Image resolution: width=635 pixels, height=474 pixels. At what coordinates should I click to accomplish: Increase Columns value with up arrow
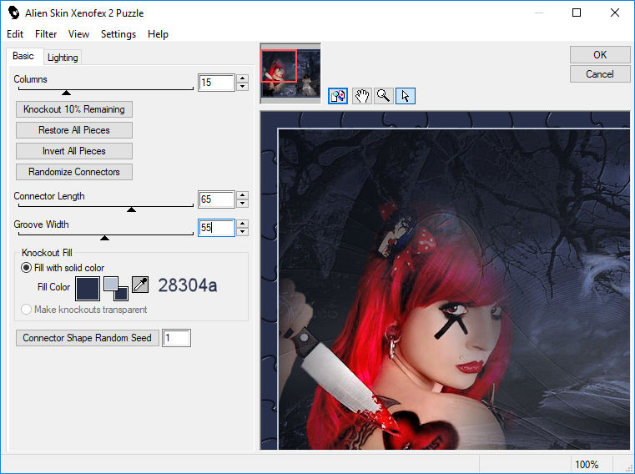point(242,78)
